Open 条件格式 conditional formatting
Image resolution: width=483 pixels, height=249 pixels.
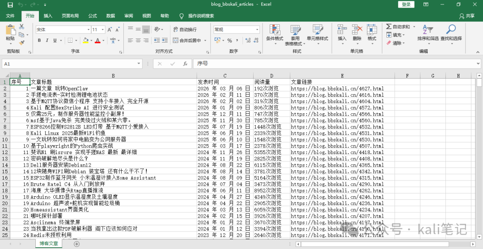275,34
